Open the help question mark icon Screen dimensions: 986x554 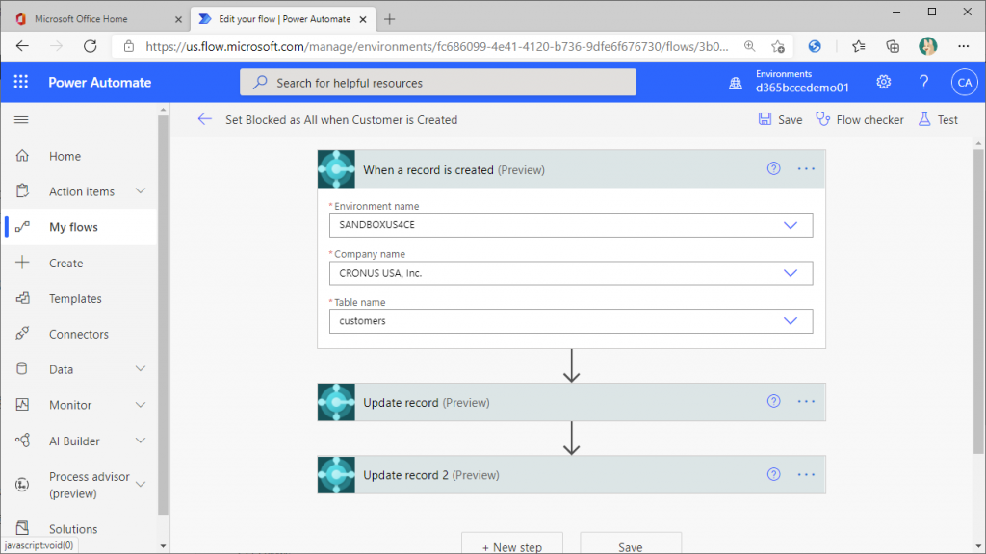point(923,82)
